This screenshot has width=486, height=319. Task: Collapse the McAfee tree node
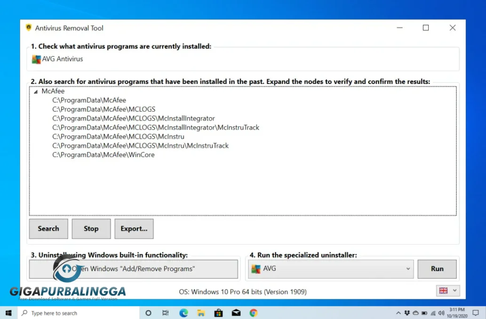36,91
